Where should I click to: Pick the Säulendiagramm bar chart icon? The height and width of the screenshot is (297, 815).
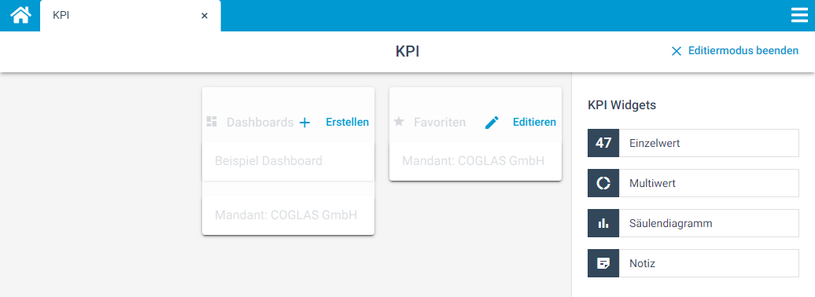(x=603, y=223)
